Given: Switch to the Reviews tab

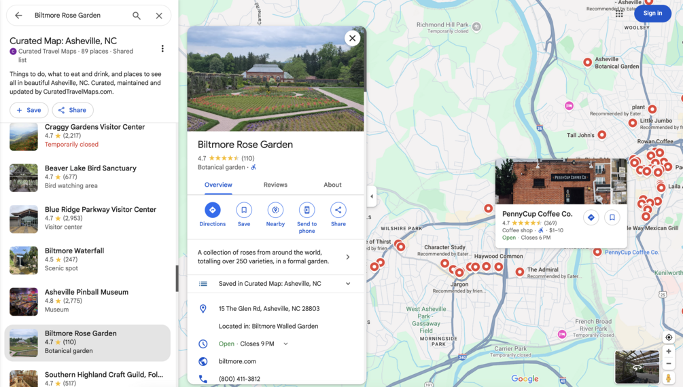Looking at the screenshot, I should [x=275, y=185].
